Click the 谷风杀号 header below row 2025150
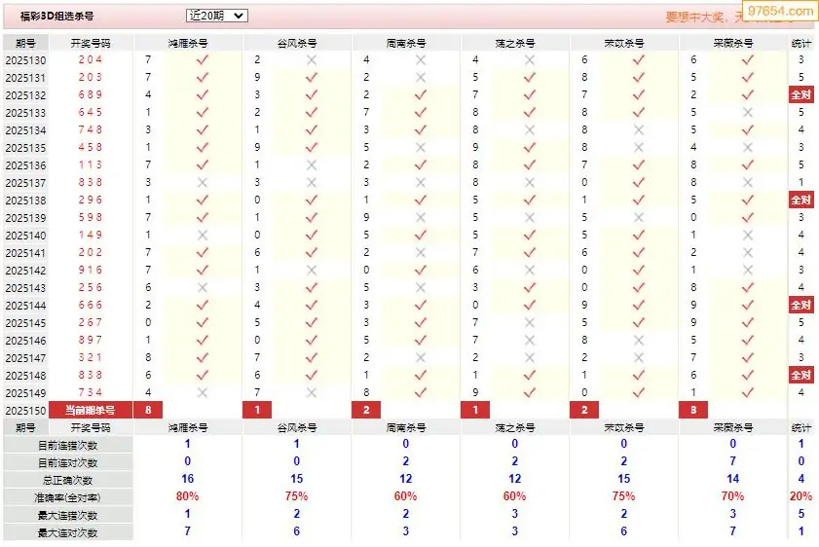Viewport: 819px width, 547px height. [297, 428]
